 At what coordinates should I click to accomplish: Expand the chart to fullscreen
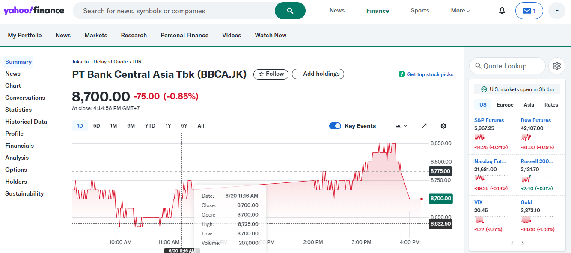click(424, 125)
